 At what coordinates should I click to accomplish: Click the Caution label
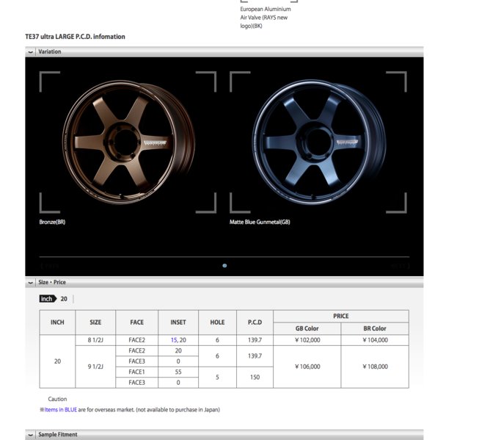57,399
